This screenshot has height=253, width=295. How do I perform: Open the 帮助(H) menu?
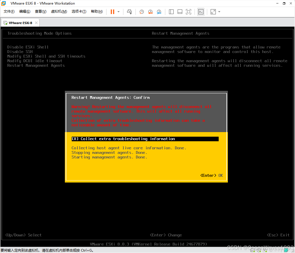97,11
